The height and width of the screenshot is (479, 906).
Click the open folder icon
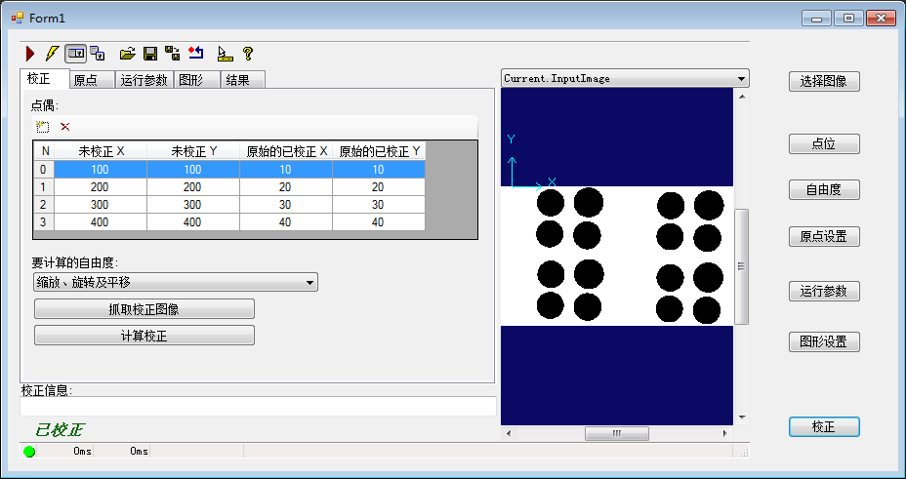127,54
